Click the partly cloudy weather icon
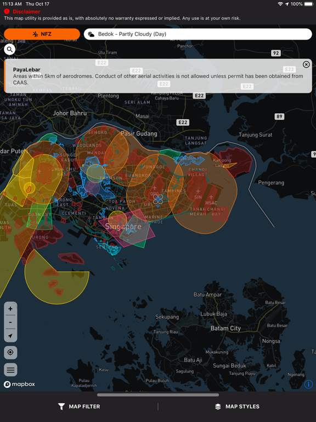This screenshot has height=422, width=316. pyautogui.click(x=92, y=34)
